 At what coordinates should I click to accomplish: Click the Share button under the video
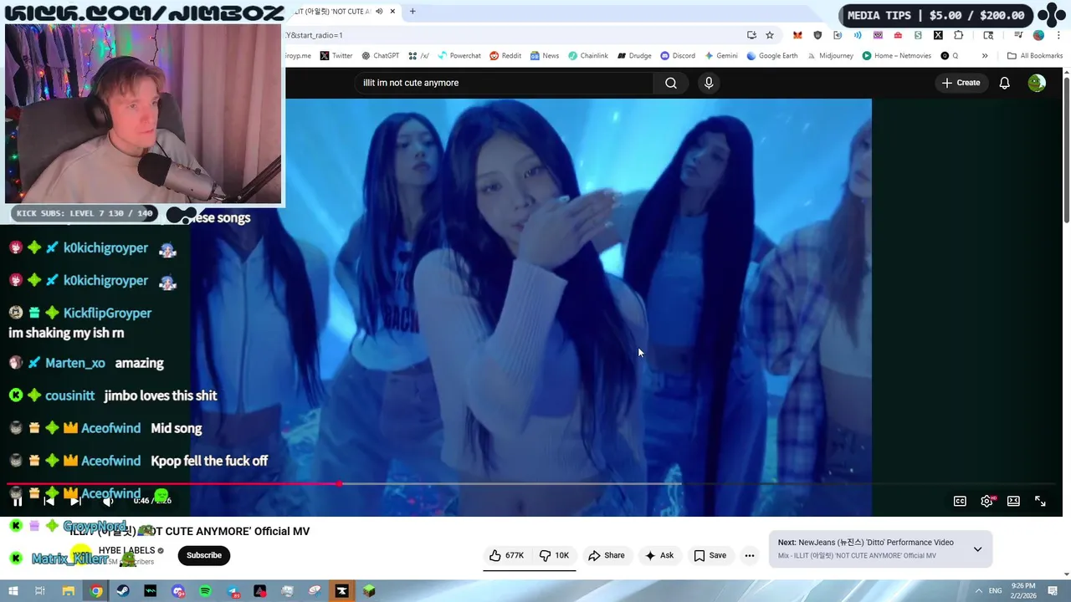(607, 555)
